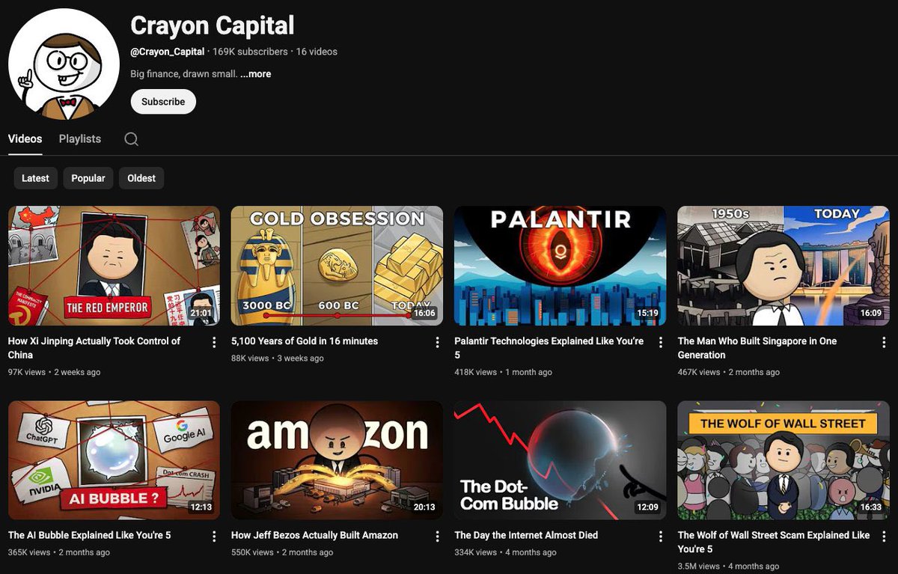Click 3.5M views • 4 months ago text

tap(729, 567)
